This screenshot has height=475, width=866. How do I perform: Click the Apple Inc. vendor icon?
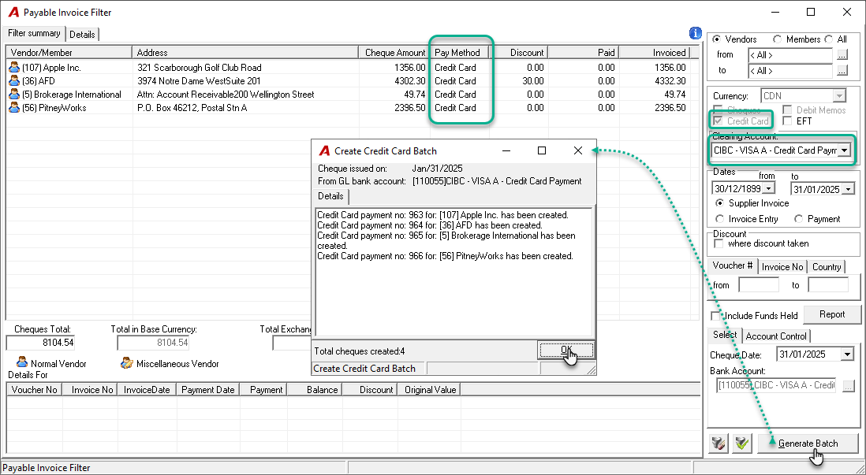14,67
